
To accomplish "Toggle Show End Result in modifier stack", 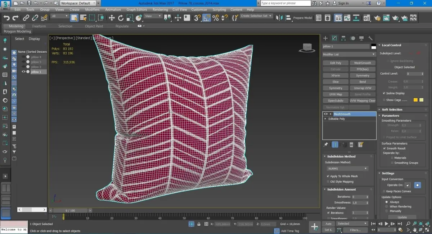I will pos(335,145).
